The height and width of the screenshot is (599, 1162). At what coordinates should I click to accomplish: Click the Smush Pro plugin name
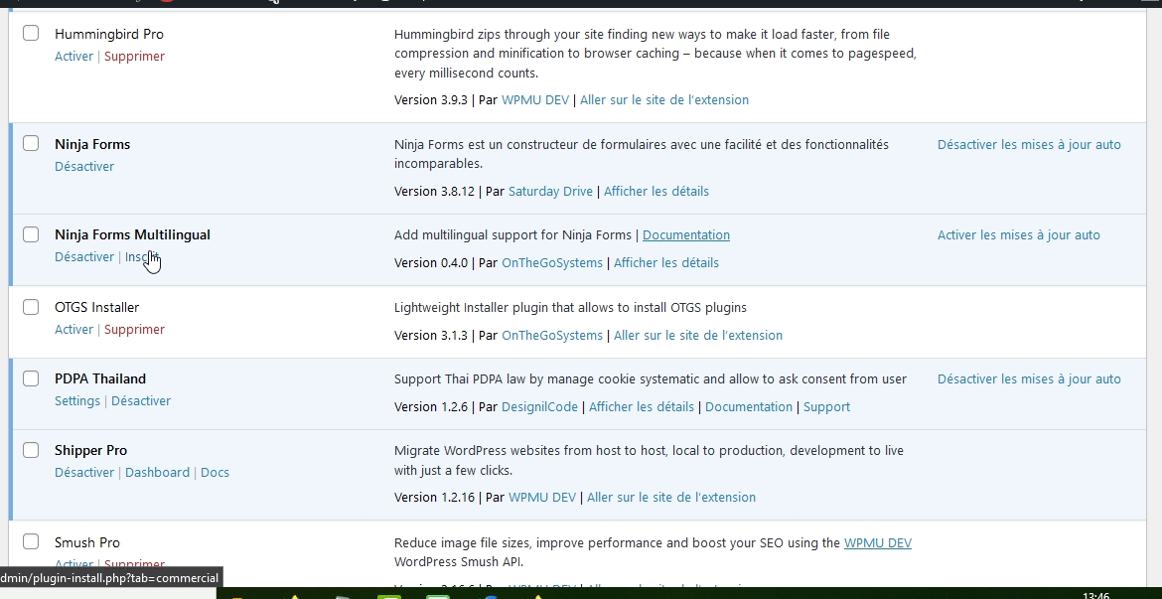(87, 543)
